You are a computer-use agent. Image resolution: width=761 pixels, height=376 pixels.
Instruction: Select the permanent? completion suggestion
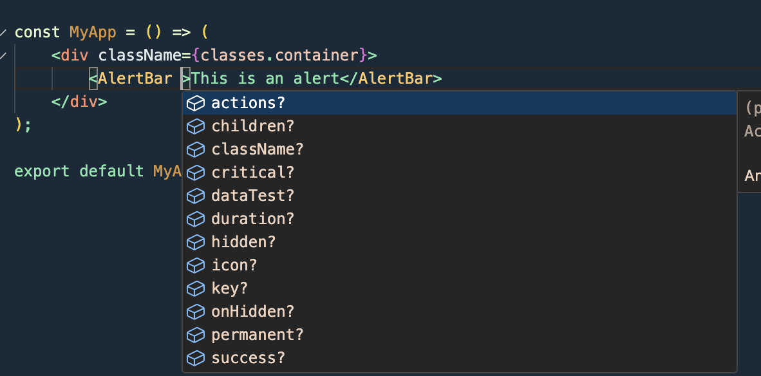click(x=257, y=334)
